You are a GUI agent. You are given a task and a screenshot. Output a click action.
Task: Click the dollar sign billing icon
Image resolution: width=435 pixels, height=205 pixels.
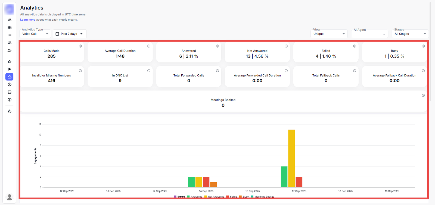pyautogui.click(x=10, y=100)
